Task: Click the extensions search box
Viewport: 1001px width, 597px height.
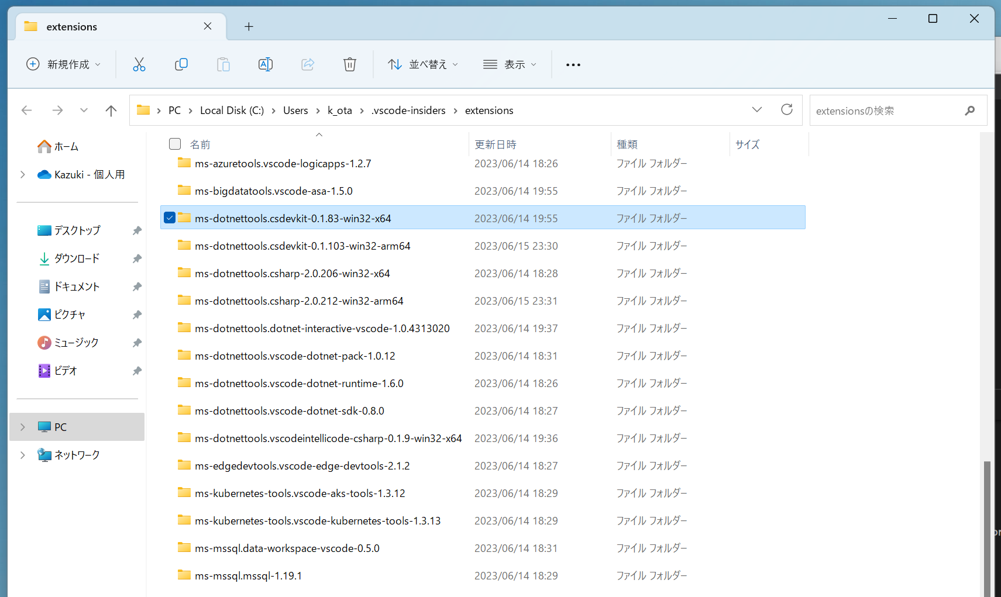Action: [883, 110]
